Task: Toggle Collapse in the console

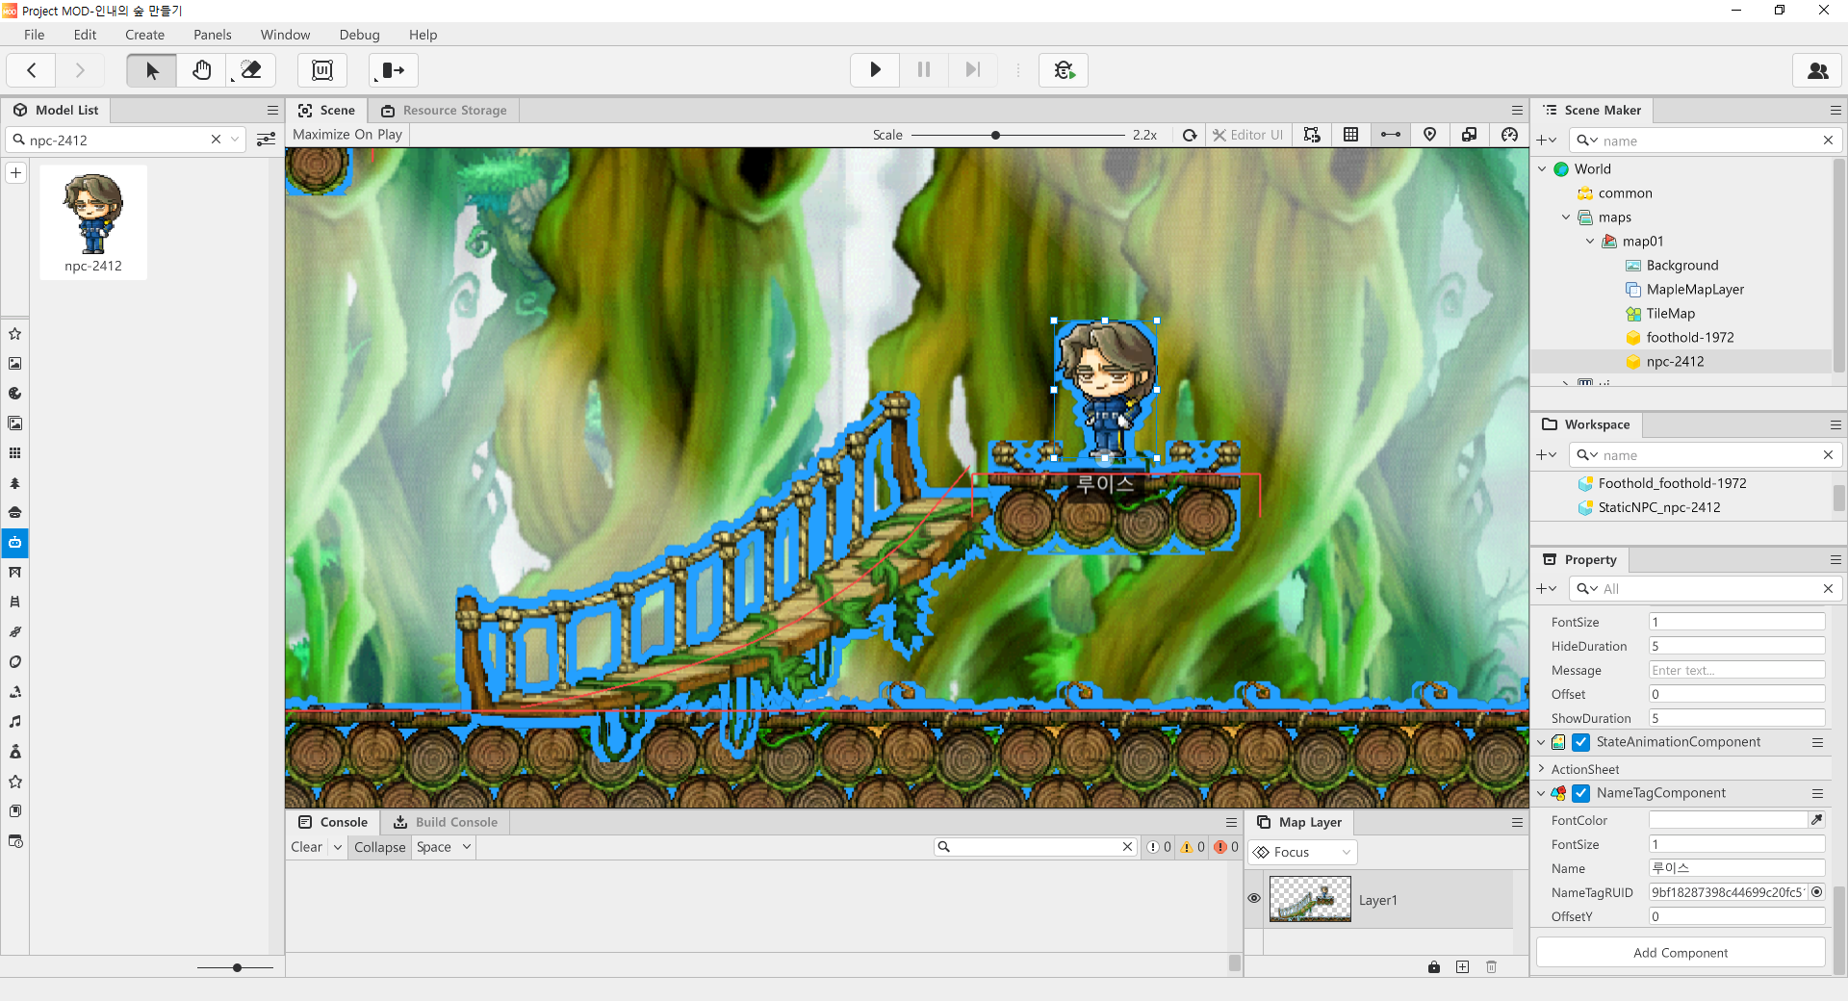Action: [x=379, y=847]
